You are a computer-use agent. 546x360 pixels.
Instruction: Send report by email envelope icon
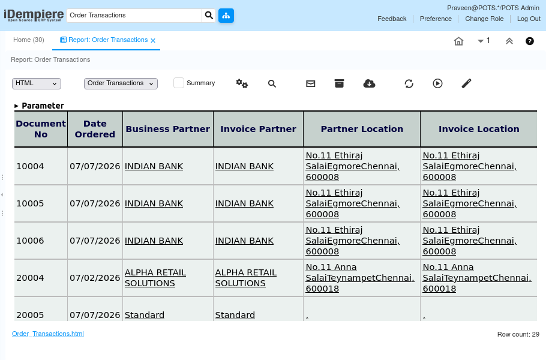coord(311,83)
